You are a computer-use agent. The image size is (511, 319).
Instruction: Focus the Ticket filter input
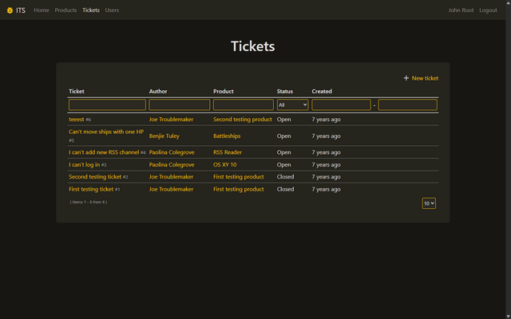click(107, 104)
